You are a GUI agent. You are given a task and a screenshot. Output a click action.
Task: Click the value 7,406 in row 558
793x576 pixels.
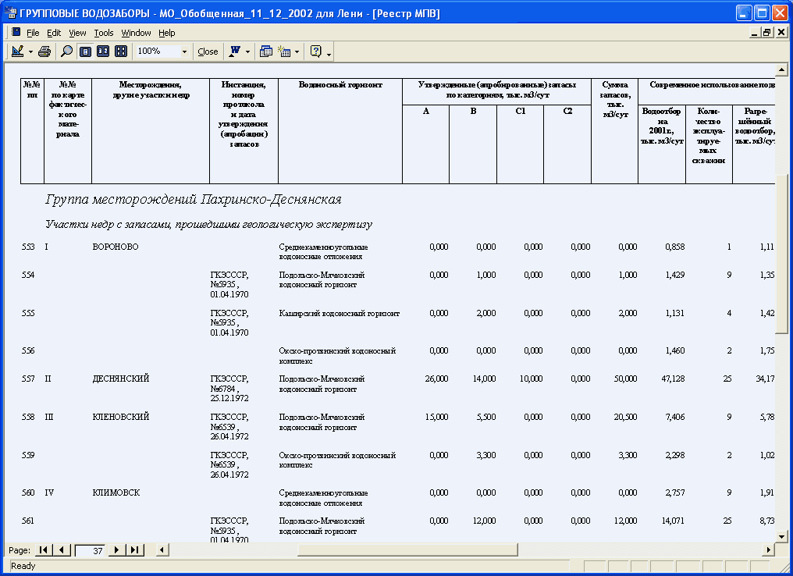675,418
